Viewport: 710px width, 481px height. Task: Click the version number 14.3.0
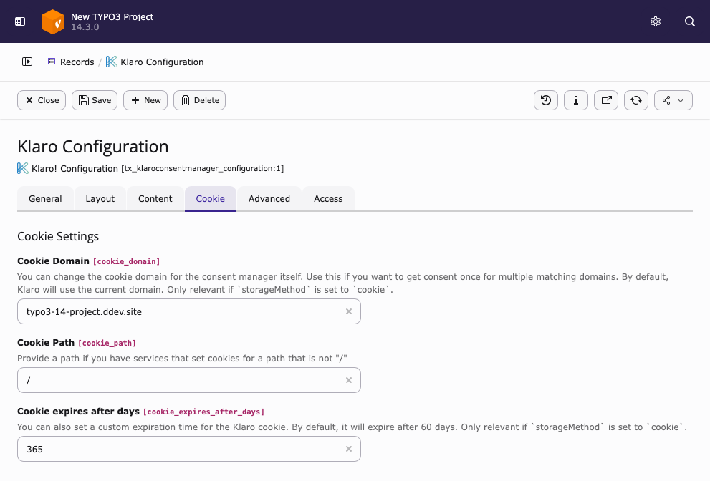tap(85, 27)
